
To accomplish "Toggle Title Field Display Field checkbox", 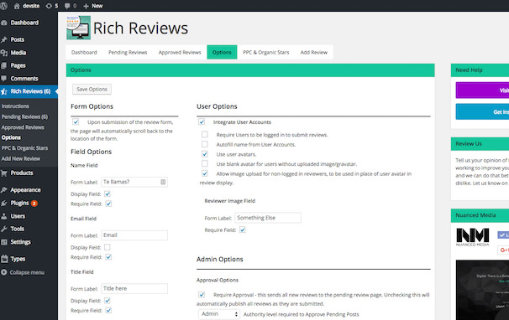I will (x=108, y=301).
